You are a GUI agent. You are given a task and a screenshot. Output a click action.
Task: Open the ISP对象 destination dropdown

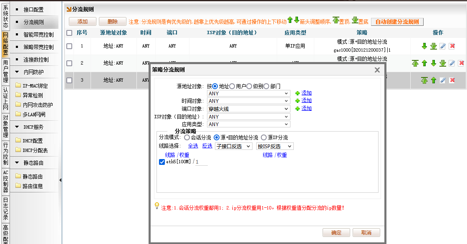point(249,117)
